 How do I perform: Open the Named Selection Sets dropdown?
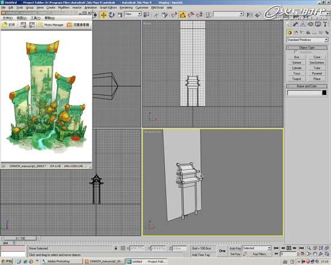(229, 14)
